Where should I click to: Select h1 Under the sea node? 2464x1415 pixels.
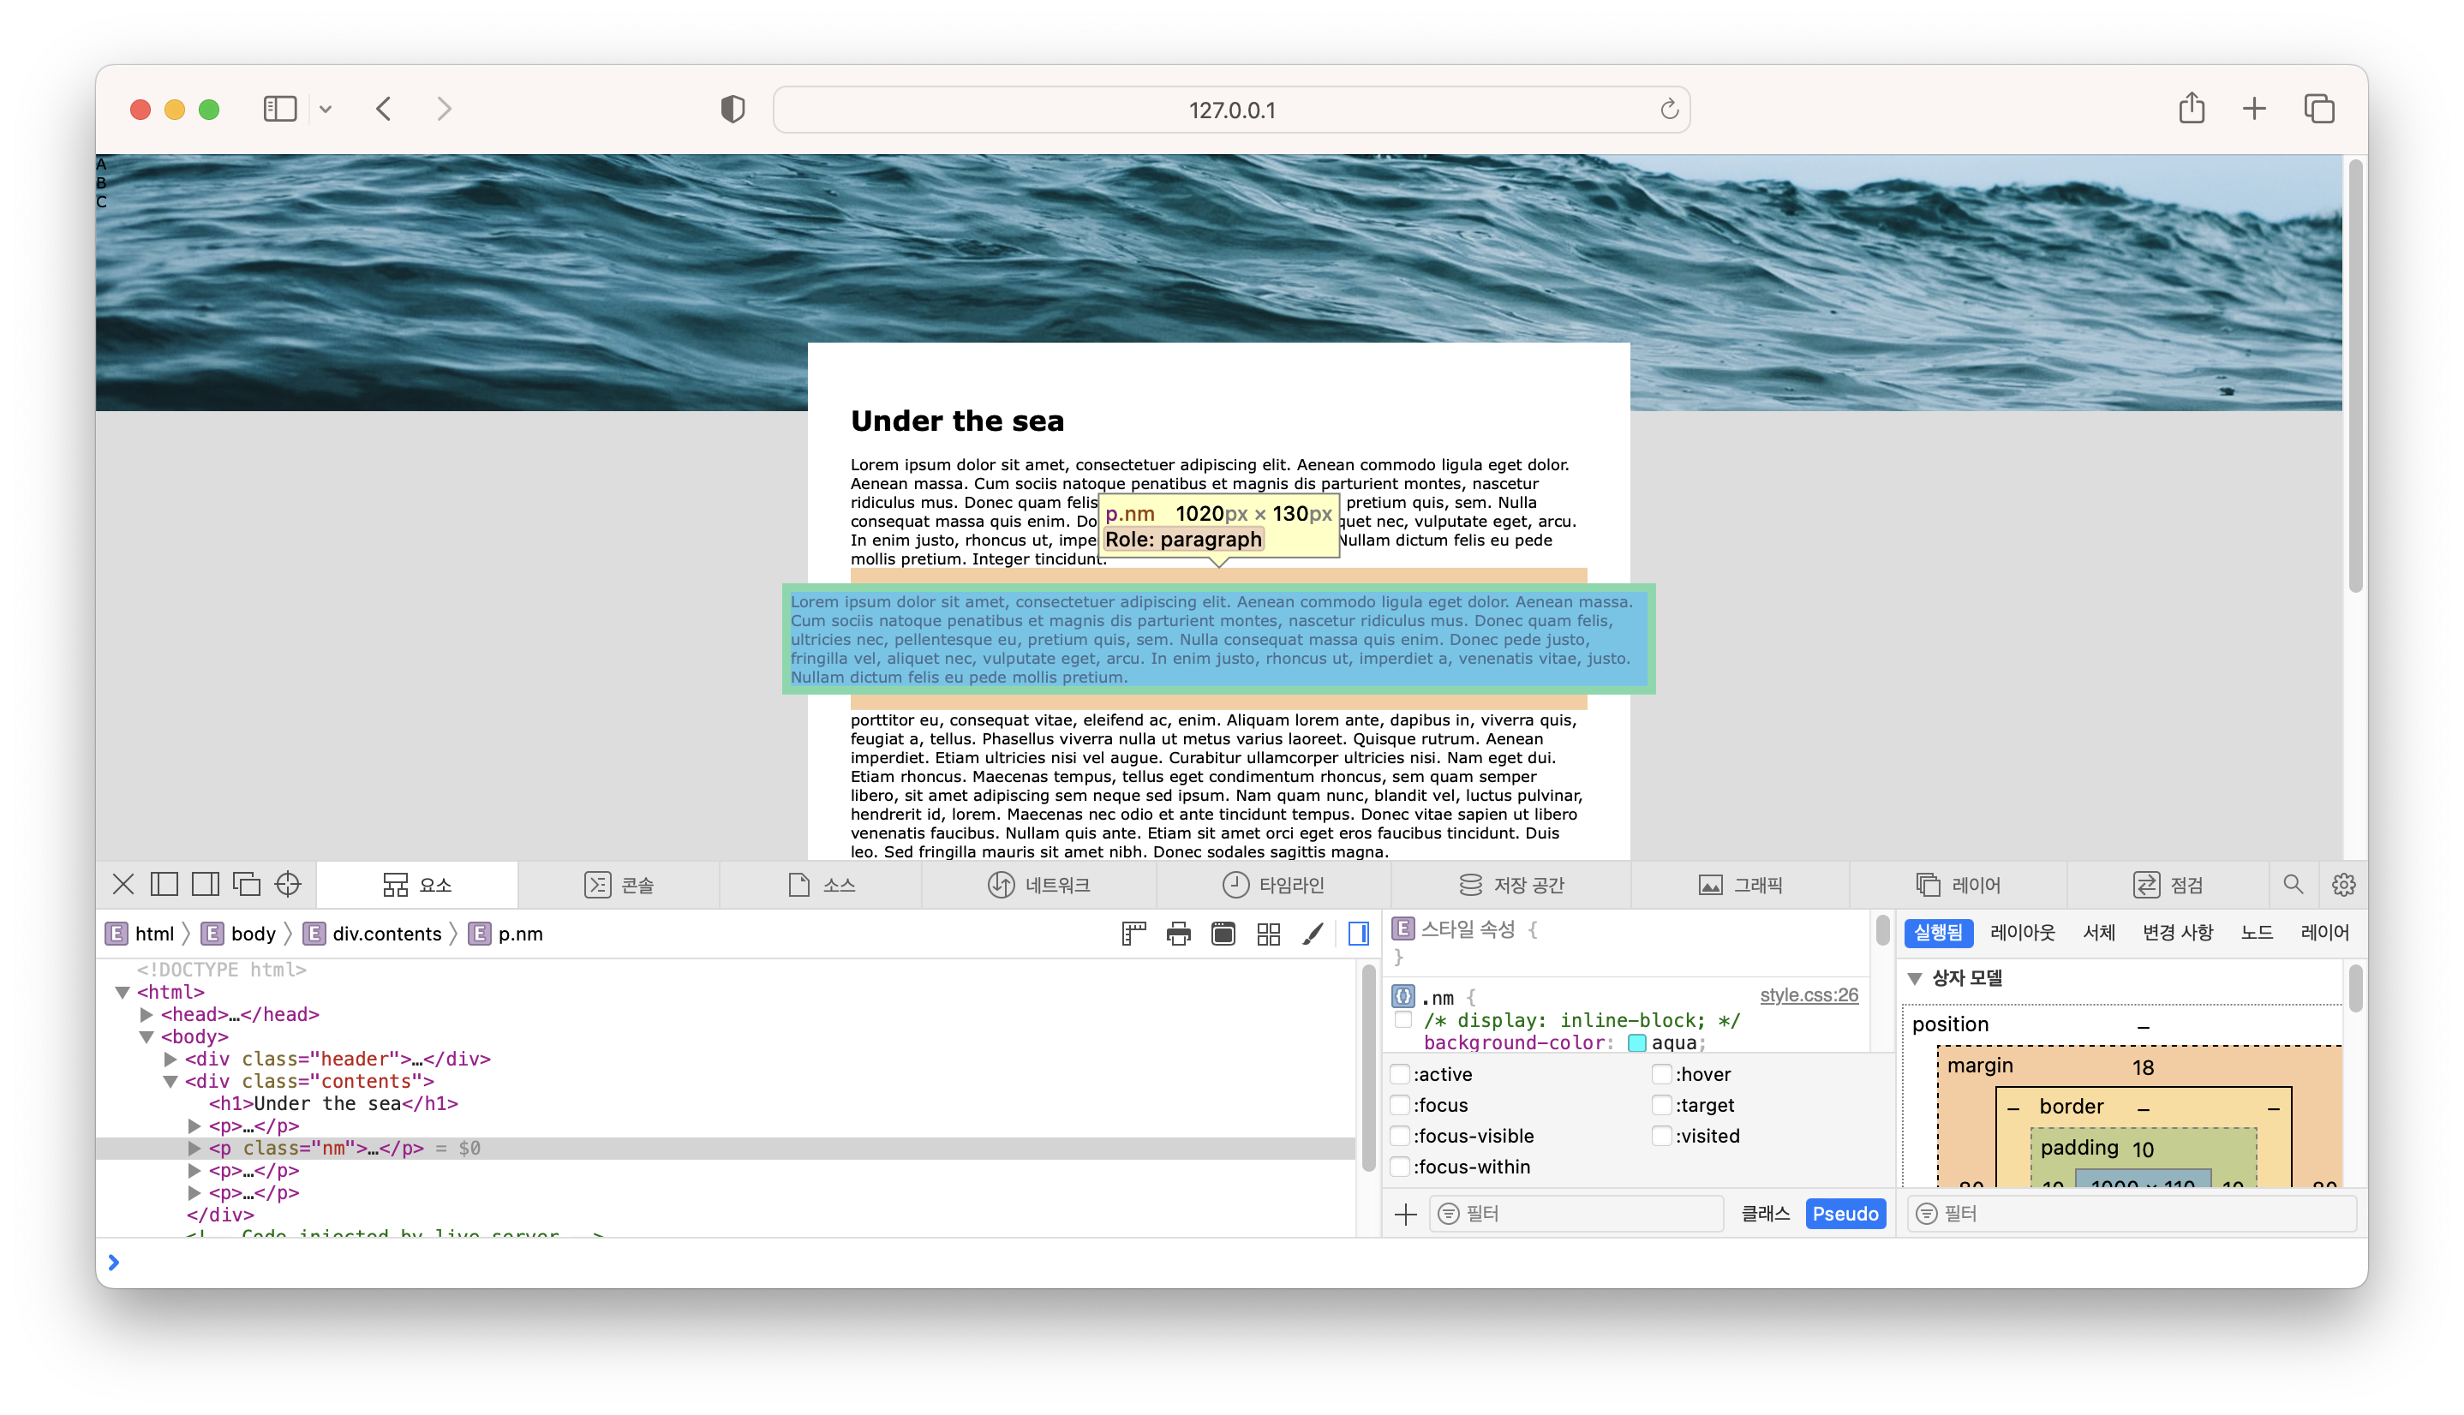tap(333, 1104)
